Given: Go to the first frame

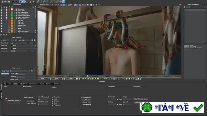Looking at the screenshot, I should pyautogui.click(x=83, y=79).
